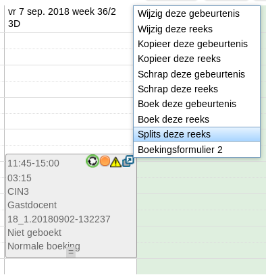266x275 pixels.
Task: Click the Gastdocent text in event block
Action: click(32, 205)
